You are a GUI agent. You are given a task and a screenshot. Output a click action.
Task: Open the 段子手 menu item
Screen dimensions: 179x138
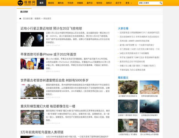coord(118,3)
